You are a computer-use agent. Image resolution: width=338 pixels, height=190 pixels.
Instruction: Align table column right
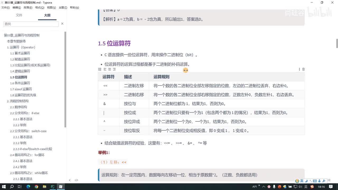click(114, 69)
